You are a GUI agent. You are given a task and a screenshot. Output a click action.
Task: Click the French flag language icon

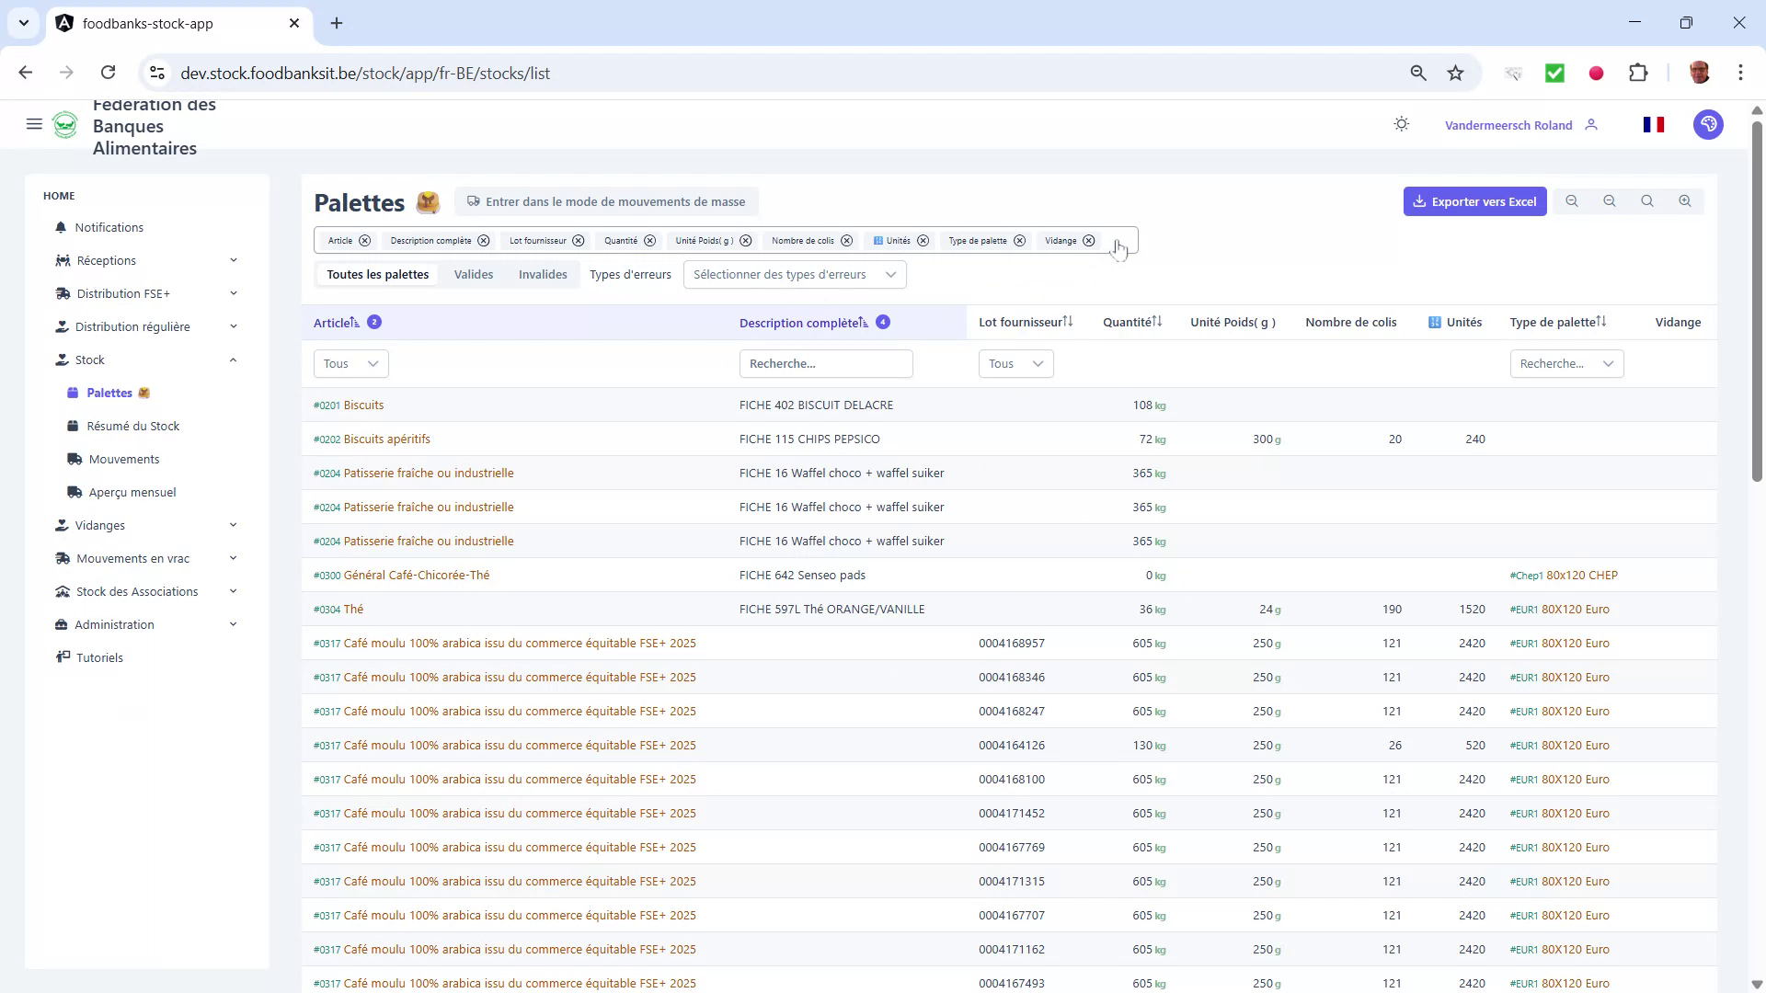pos(1653,124)
